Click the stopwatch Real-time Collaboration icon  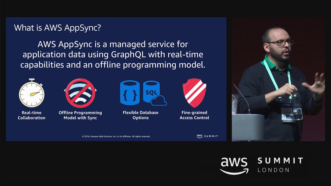(32, 93)
